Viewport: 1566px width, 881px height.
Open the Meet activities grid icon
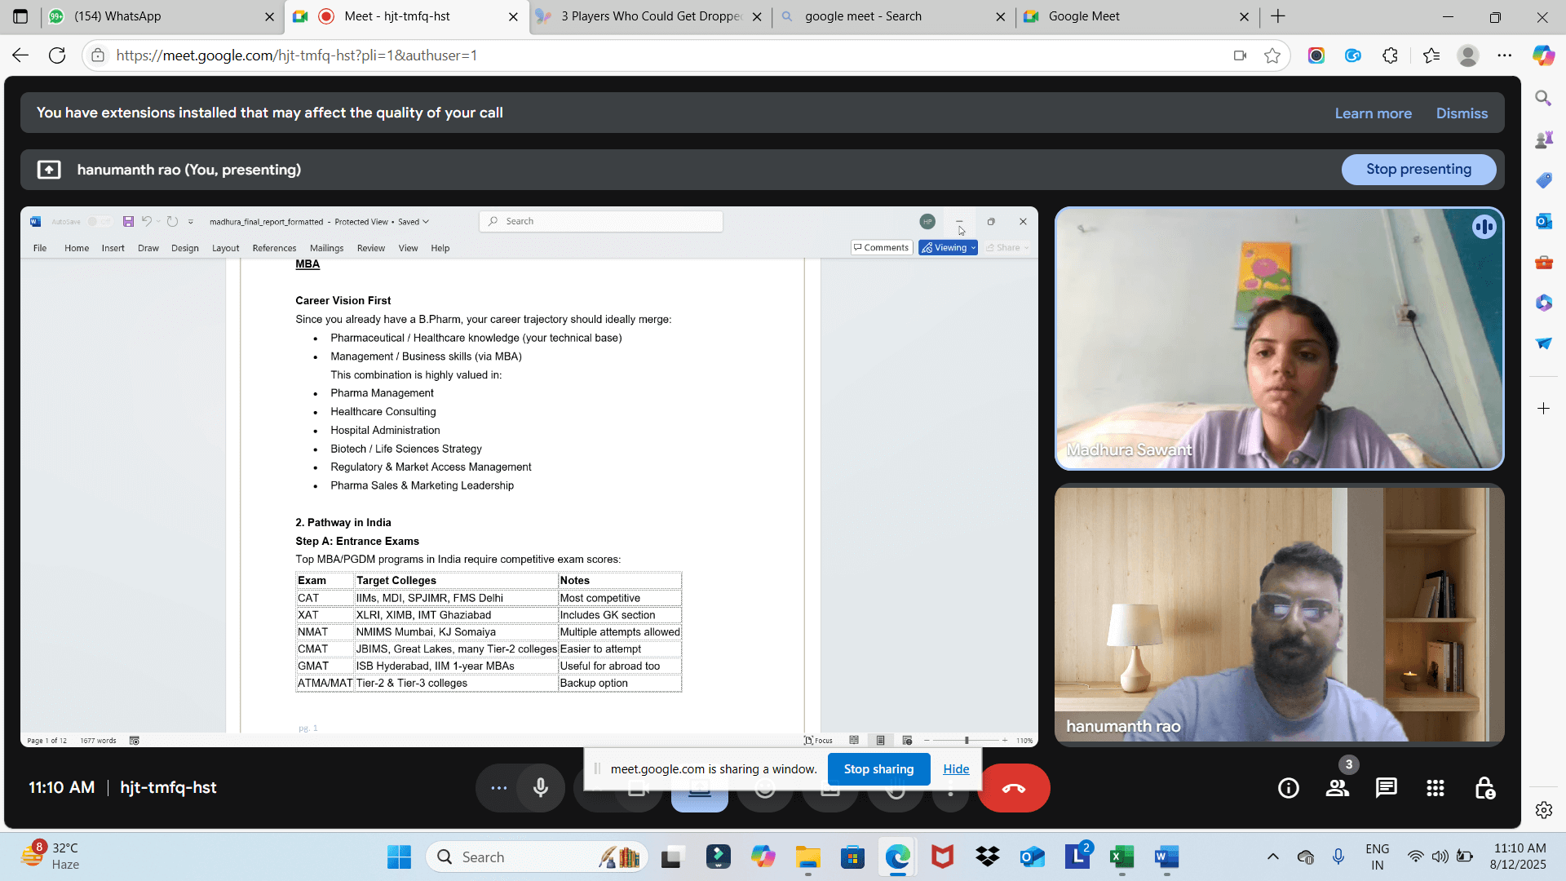1435,788
